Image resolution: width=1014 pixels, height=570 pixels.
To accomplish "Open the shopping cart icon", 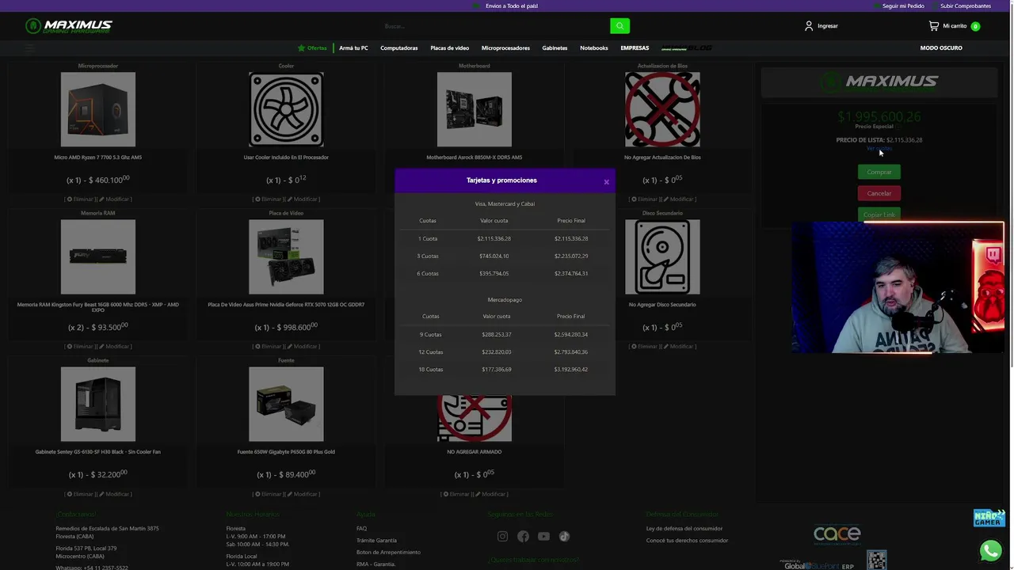I will [x=934, y=26].
